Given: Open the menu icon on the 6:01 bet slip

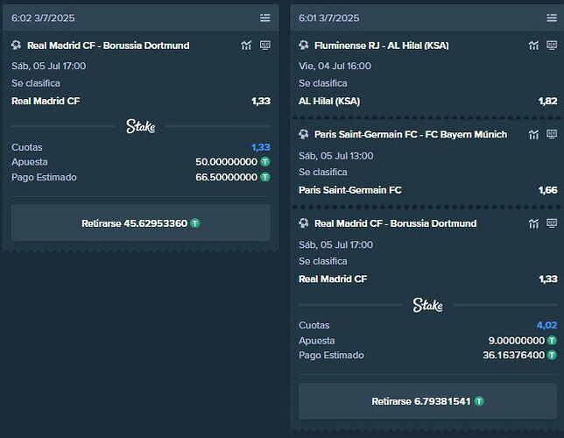Looking at the screenshot, I should (552, 18).
